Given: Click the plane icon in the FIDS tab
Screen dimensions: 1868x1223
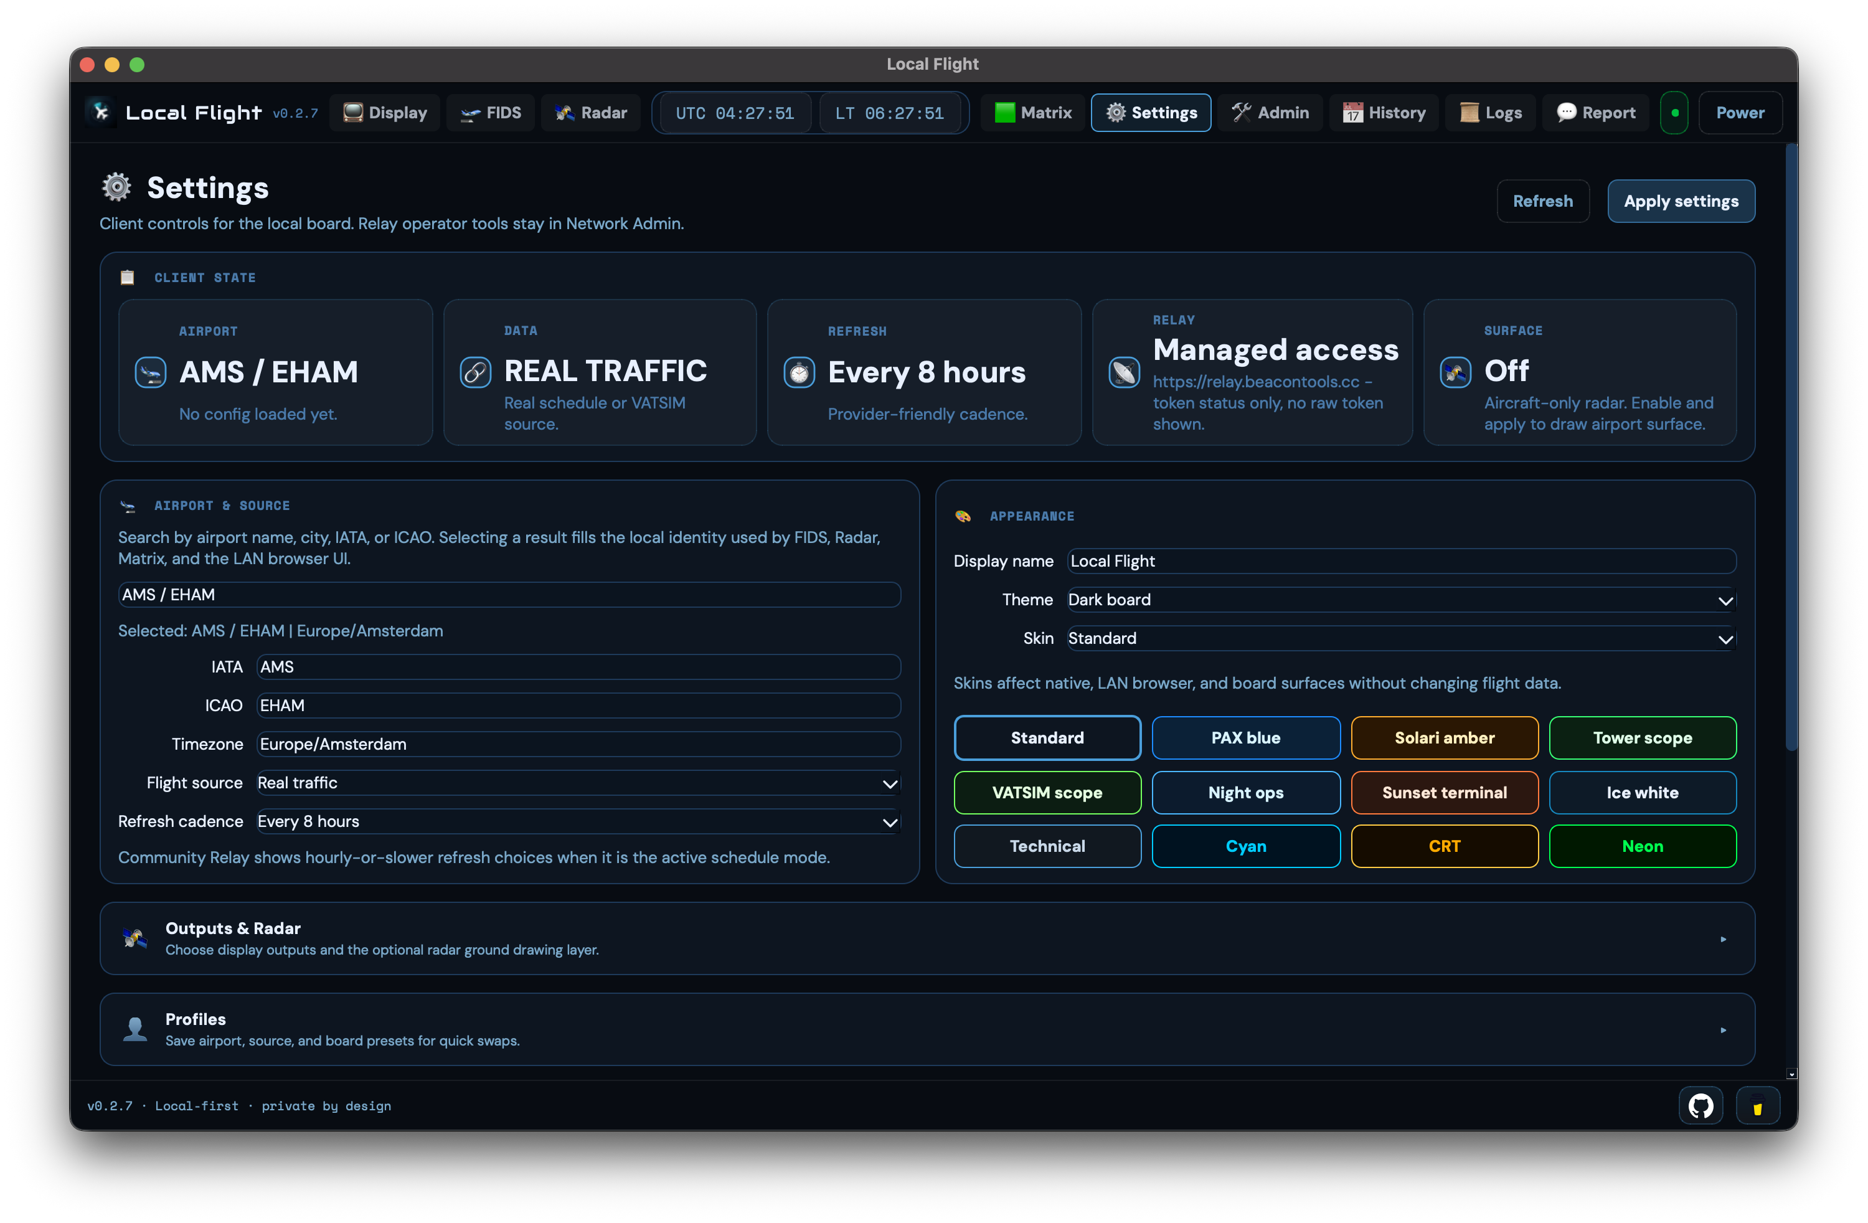Looking at the screenshot, I should point(470,114).
